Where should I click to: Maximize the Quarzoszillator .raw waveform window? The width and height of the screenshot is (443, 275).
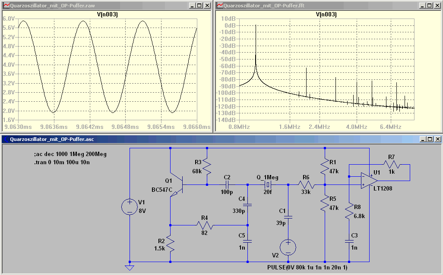[x=199, y=5]
